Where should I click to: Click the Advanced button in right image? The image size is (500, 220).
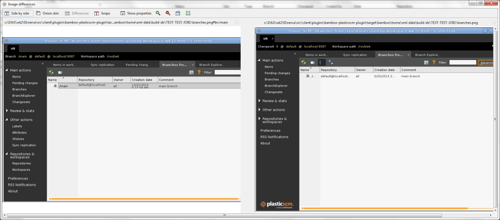tap(486, 62)
